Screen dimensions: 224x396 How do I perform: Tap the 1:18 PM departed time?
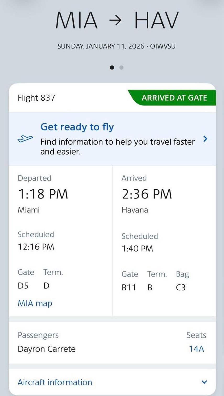click(43, 194)
